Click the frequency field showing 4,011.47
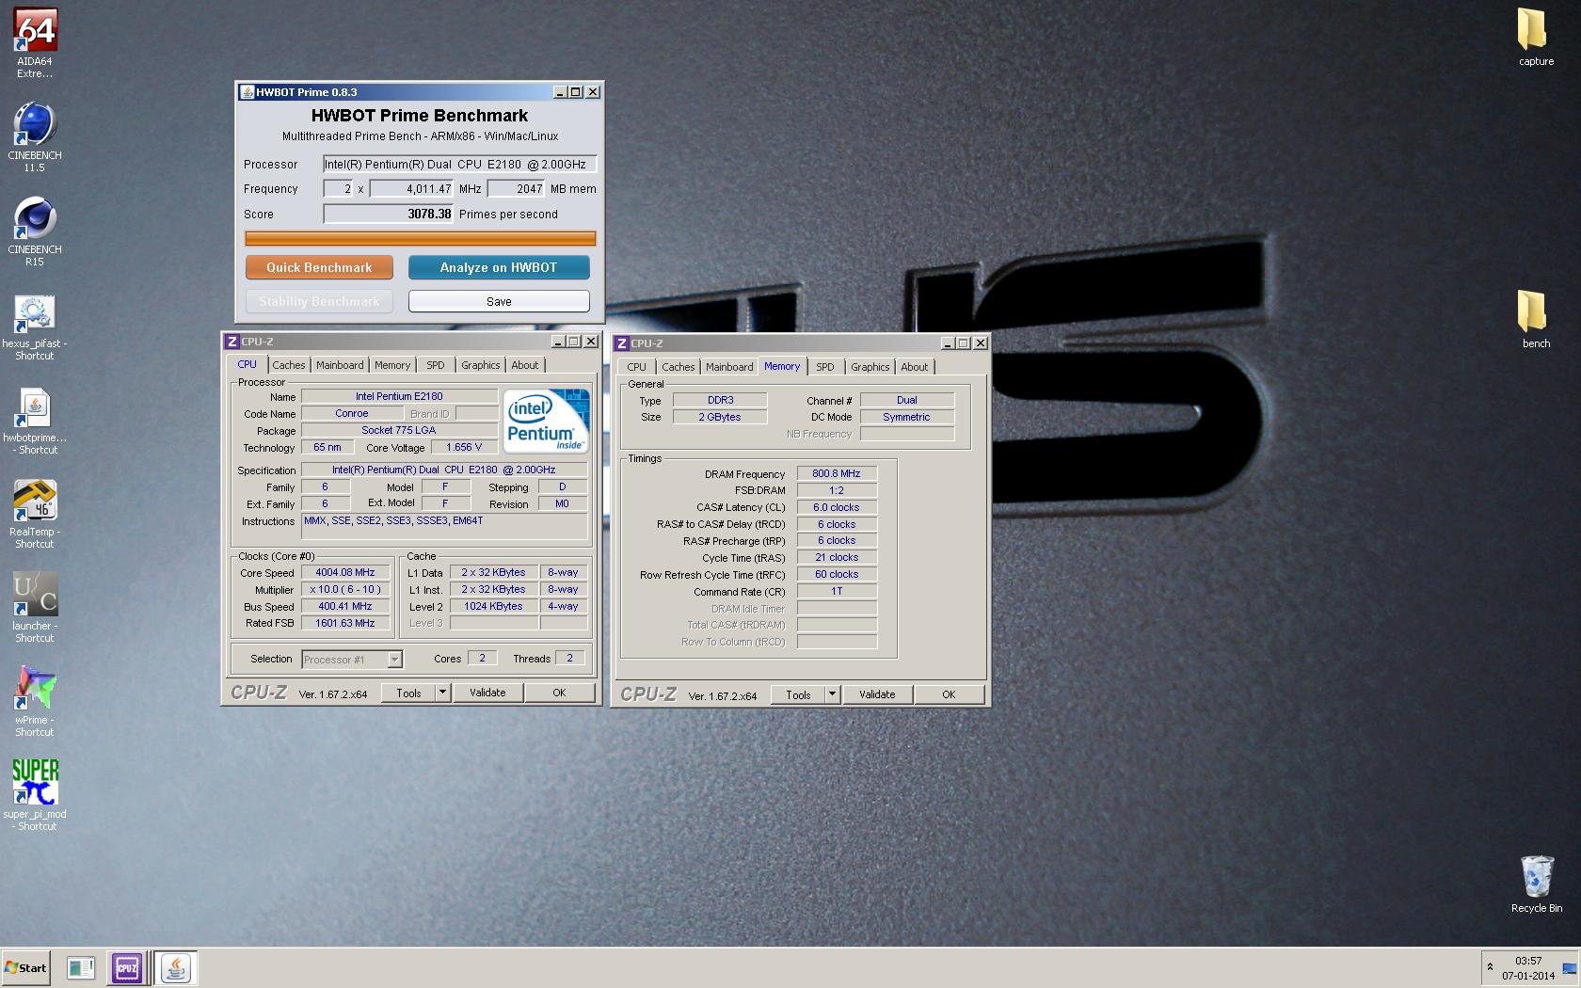Screen dimensions: 1581x988 [412, 188]
